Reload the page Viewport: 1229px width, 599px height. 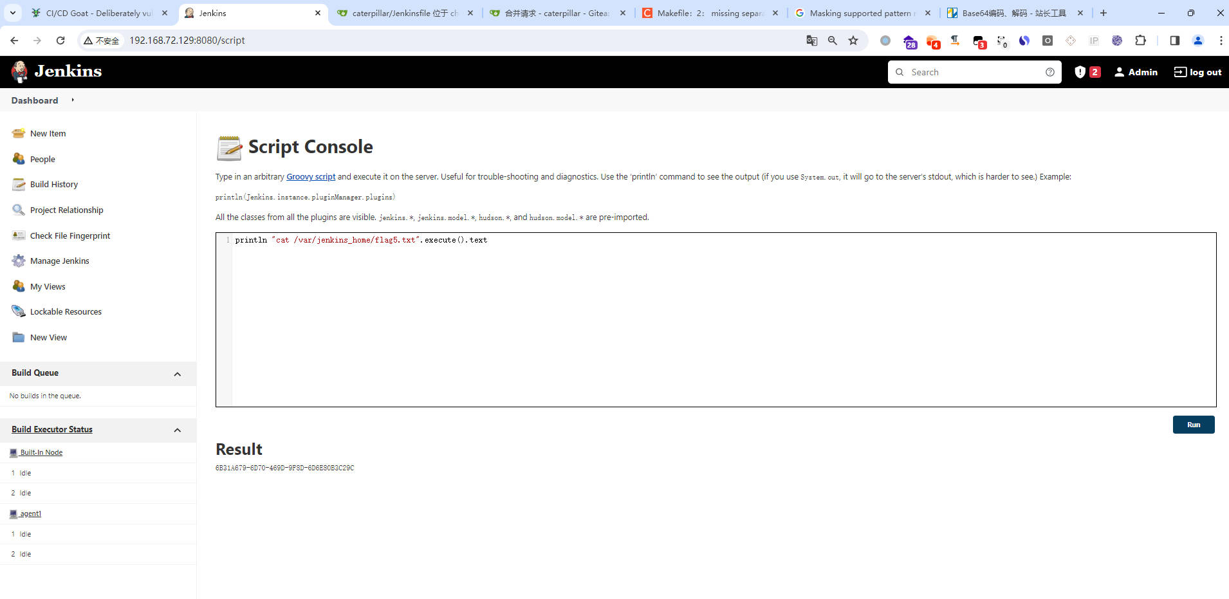pos(60,41)
